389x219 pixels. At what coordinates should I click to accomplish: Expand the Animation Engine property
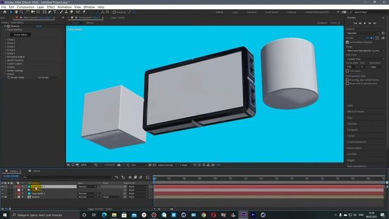click(x=5, y=57)
